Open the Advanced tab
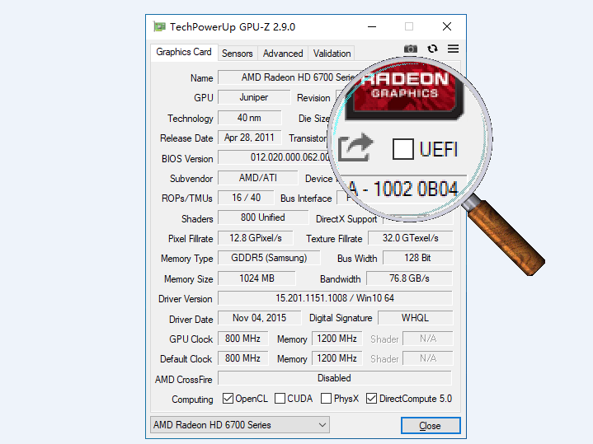The height and width of the screenshot is (444, 593). pyautogui.click(x=283, y=54)
